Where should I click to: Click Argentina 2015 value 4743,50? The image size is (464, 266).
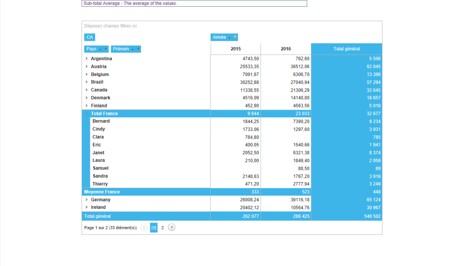coord(251,58)
